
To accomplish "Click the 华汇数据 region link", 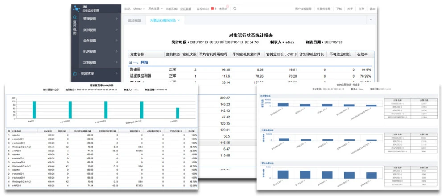I will pyautogui.click(x=186, y=9).
